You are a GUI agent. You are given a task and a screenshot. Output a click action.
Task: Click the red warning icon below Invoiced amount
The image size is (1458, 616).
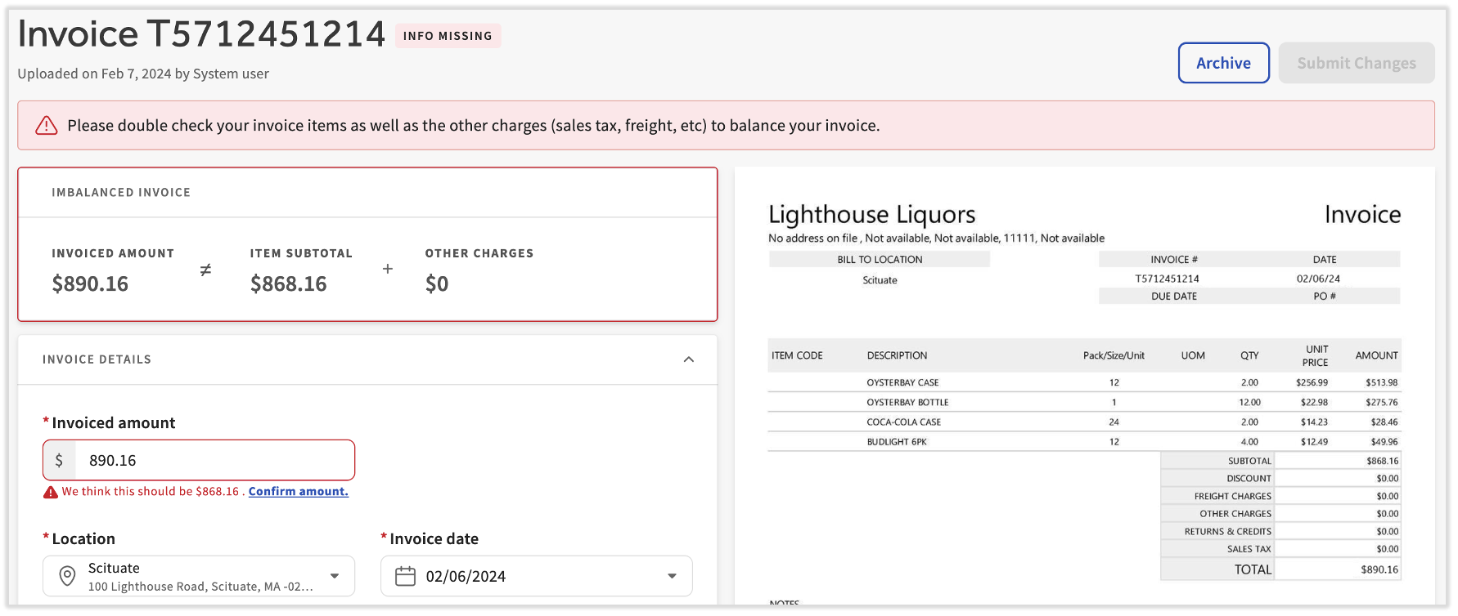tap(51, 492)
